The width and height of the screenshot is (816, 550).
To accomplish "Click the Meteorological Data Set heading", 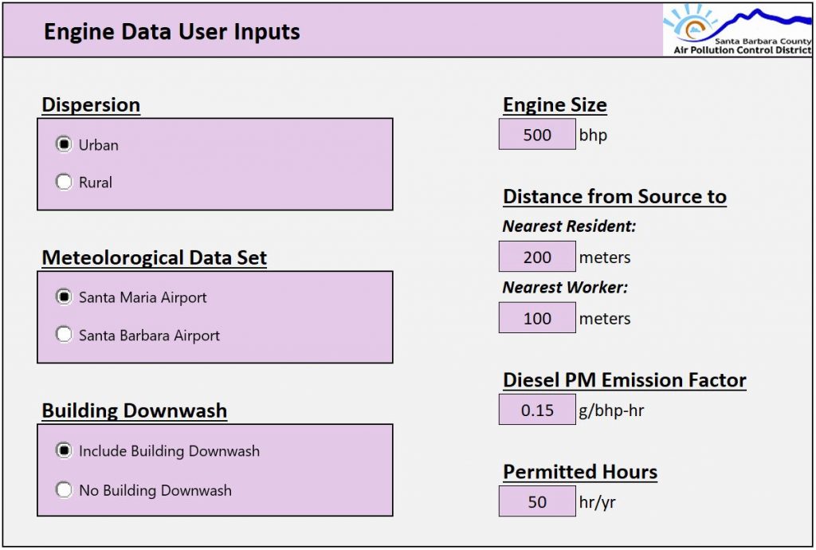I will [x=155, y=258].
